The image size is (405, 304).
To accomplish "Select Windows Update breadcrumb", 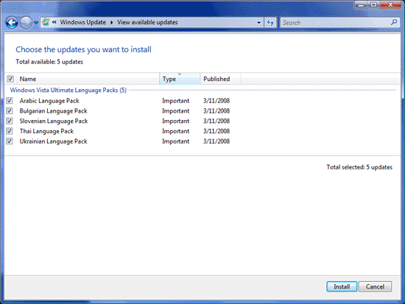I will click(83, 22).
